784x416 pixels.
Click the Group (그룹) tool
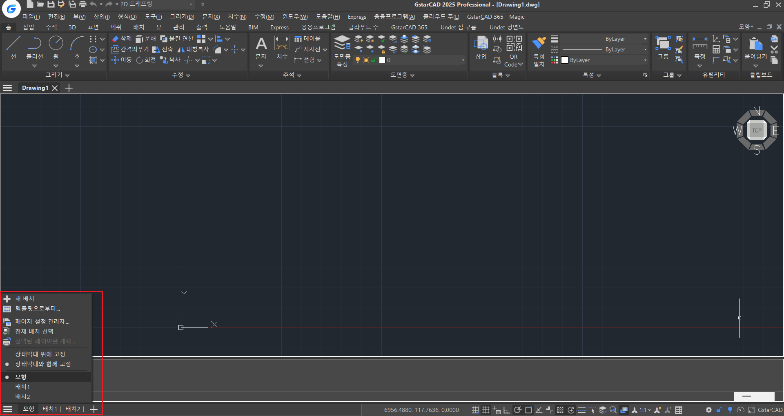pos(663,48)
